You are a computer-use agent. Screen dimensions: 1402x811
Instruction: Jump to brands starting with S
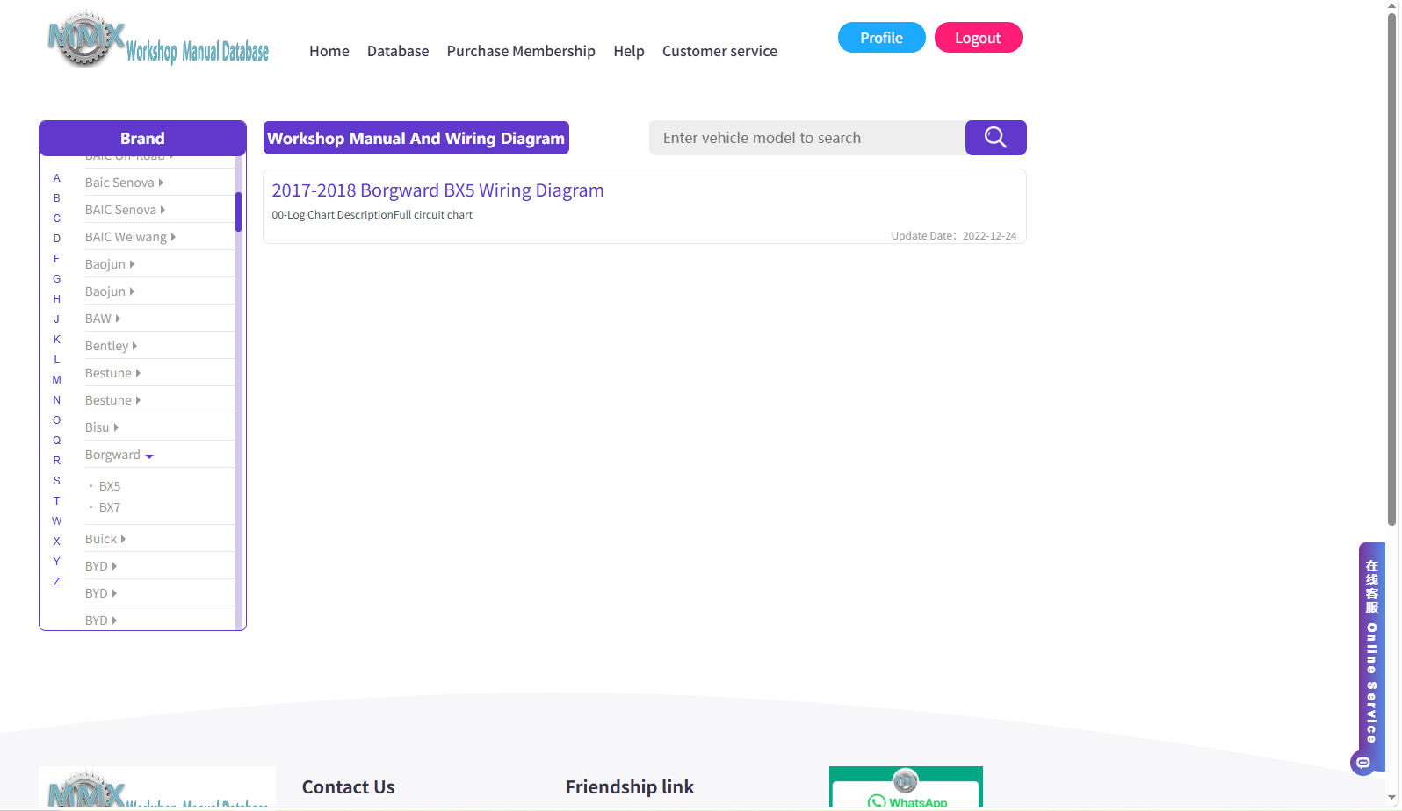pyautogui.click(x=57, y=481)
